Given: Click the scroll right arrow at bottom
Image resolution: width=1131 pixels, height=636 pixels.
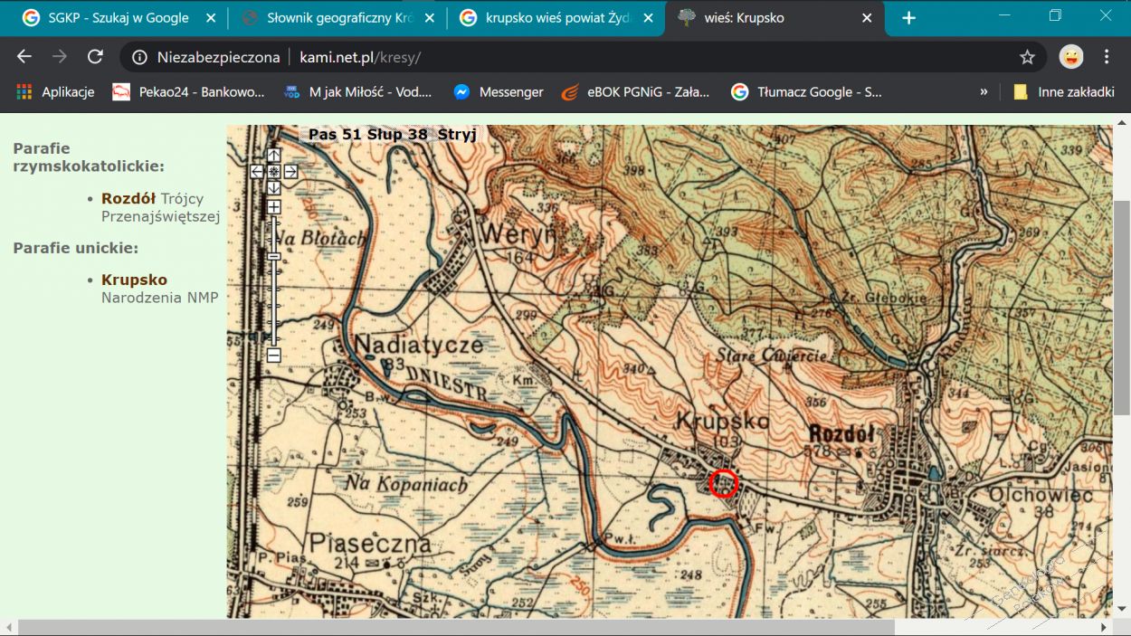Looking at the screenshot, I should tap(1103, 627).
